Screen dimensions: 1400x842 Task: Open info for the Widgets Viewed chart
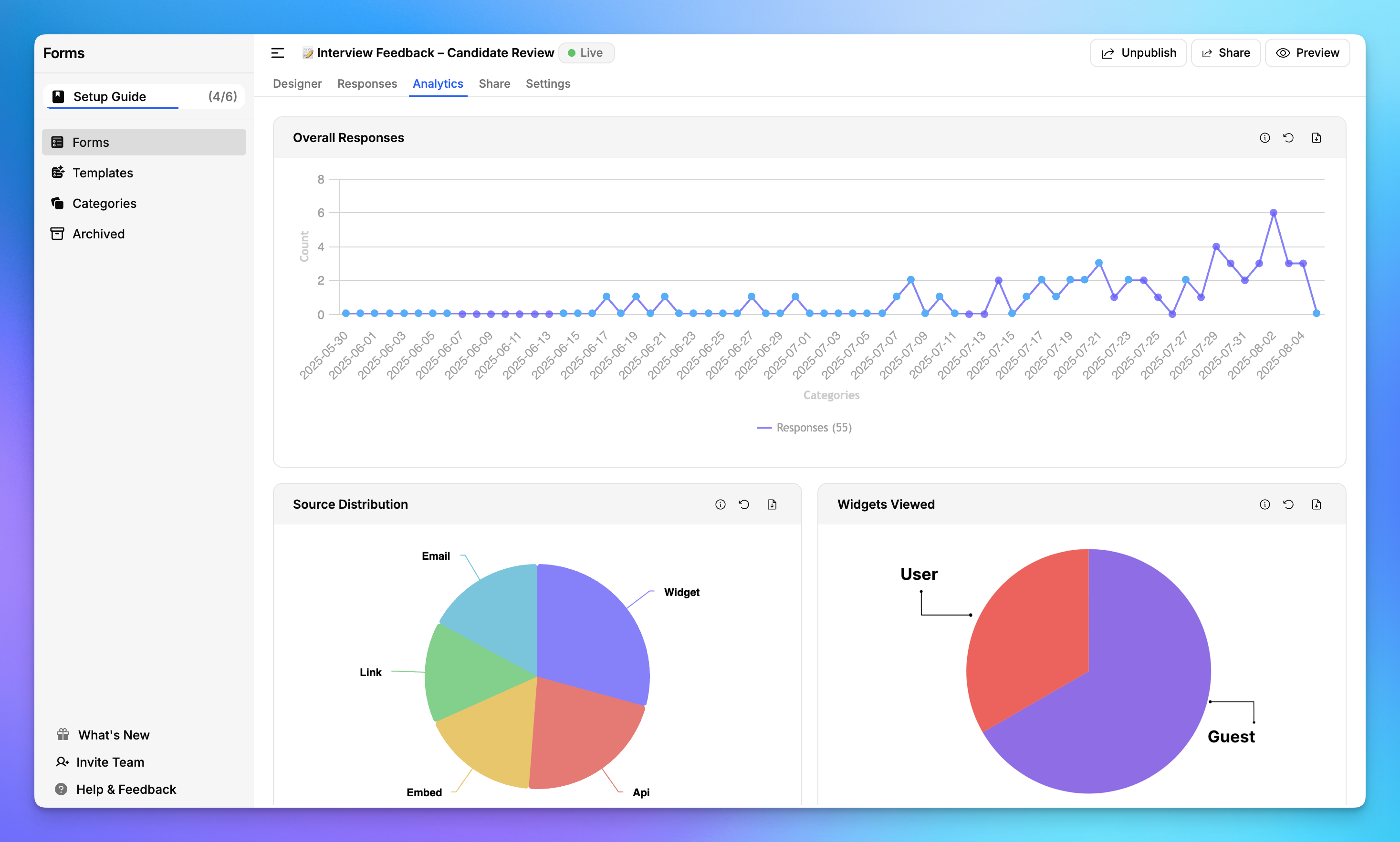[1264, 504]
